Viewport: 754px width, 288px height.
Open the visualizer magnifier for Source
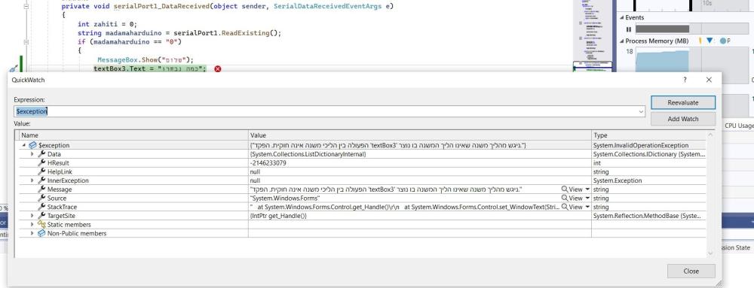tap(565, 198)
